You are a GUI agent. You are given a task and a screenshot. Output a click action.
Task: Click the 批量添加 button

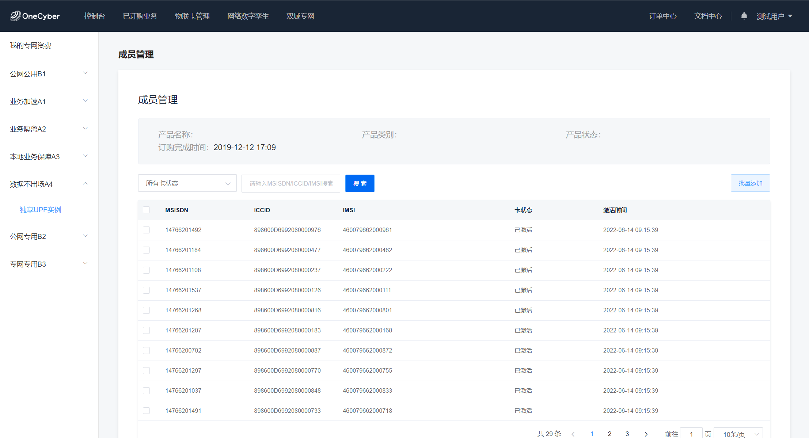coord(750,183)
